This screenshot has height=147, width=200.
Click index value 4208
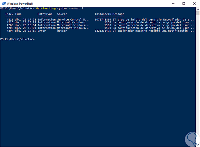pyautogui.click(x=10, y=28)
